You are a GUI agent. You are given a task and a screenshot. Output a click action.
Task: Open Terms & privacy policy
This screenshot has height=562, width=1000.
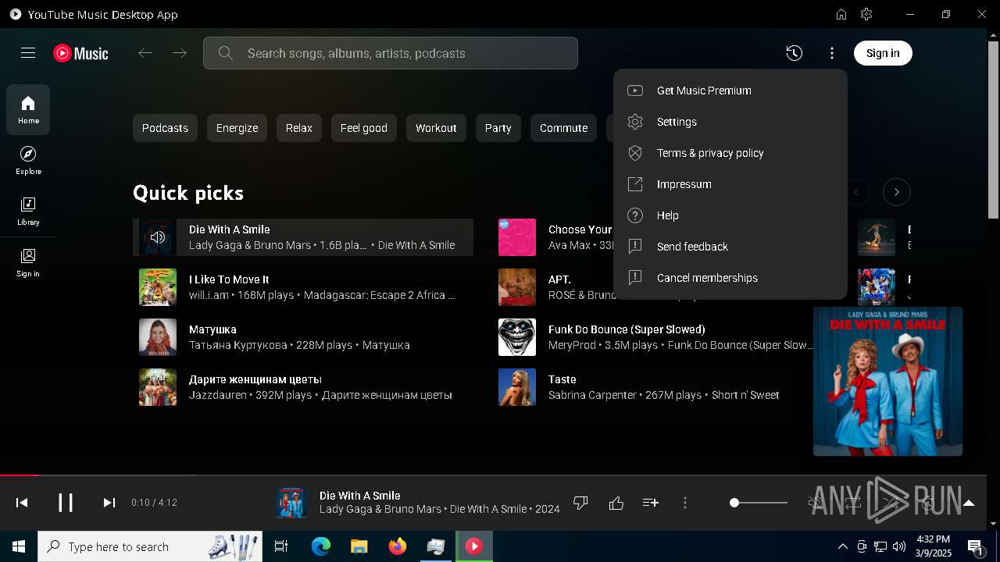click(x=730, y=153)
